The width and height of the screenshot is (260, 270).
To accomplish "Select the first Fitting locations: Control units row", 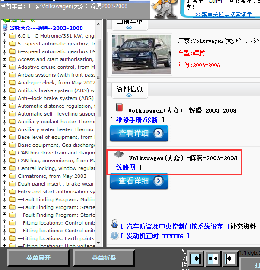I will tap(56, 223).
